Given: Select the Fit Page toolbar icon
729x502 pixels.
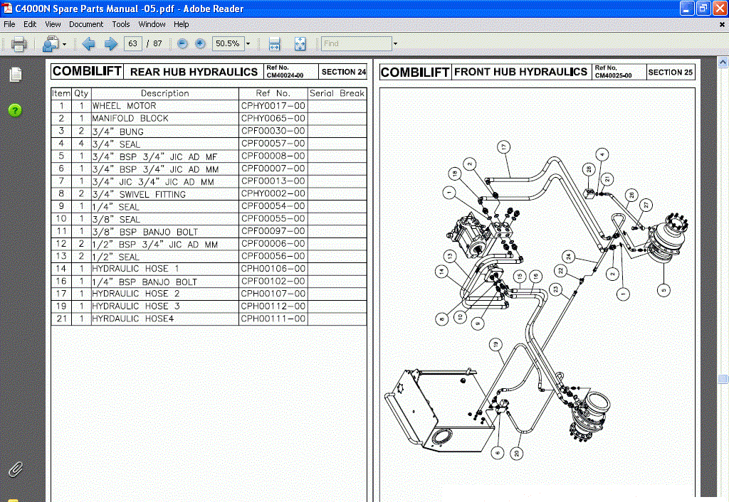Looking at the screenshot, I should click(300, 43).
